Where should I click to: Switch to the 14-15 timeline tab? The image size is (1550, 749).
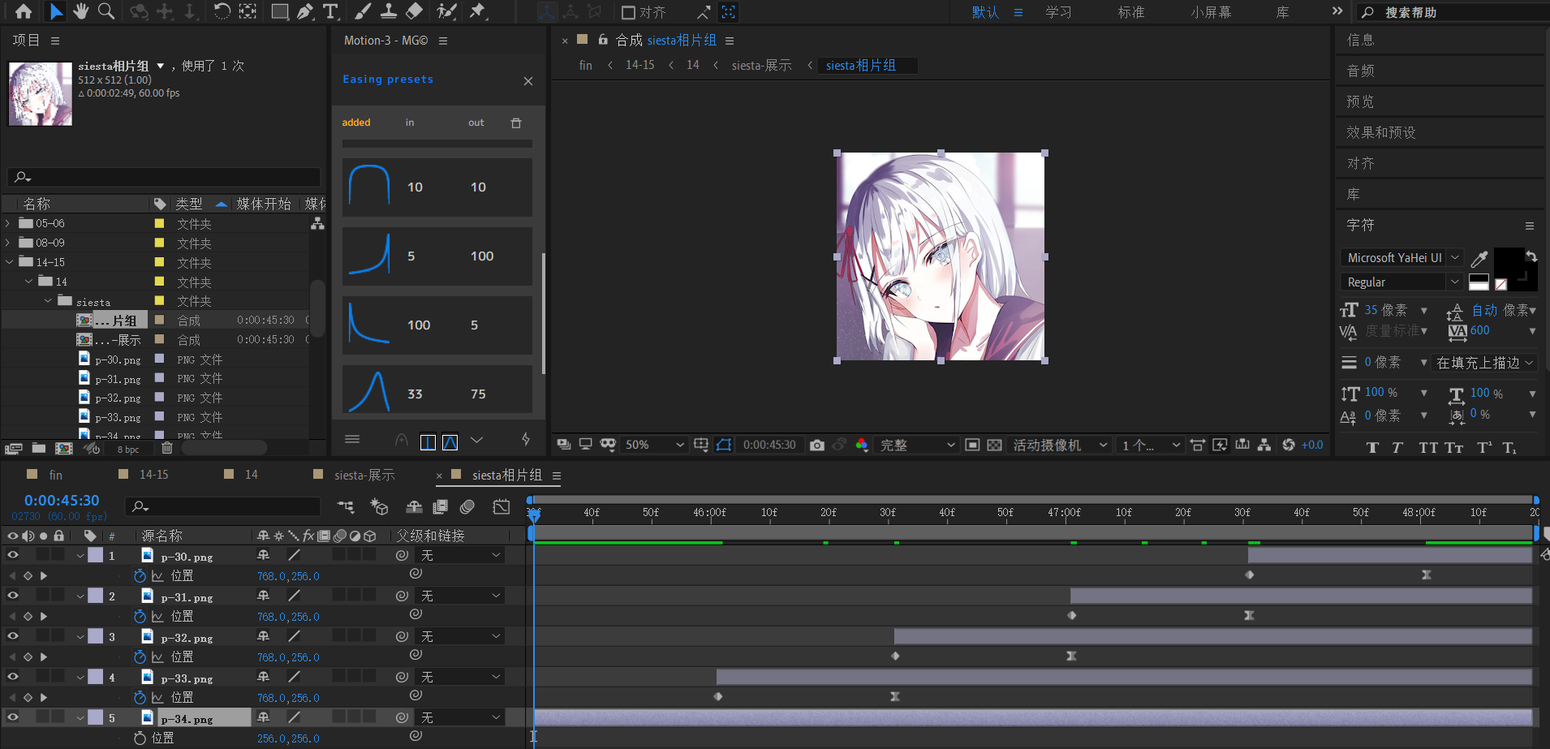pos(153,475)
